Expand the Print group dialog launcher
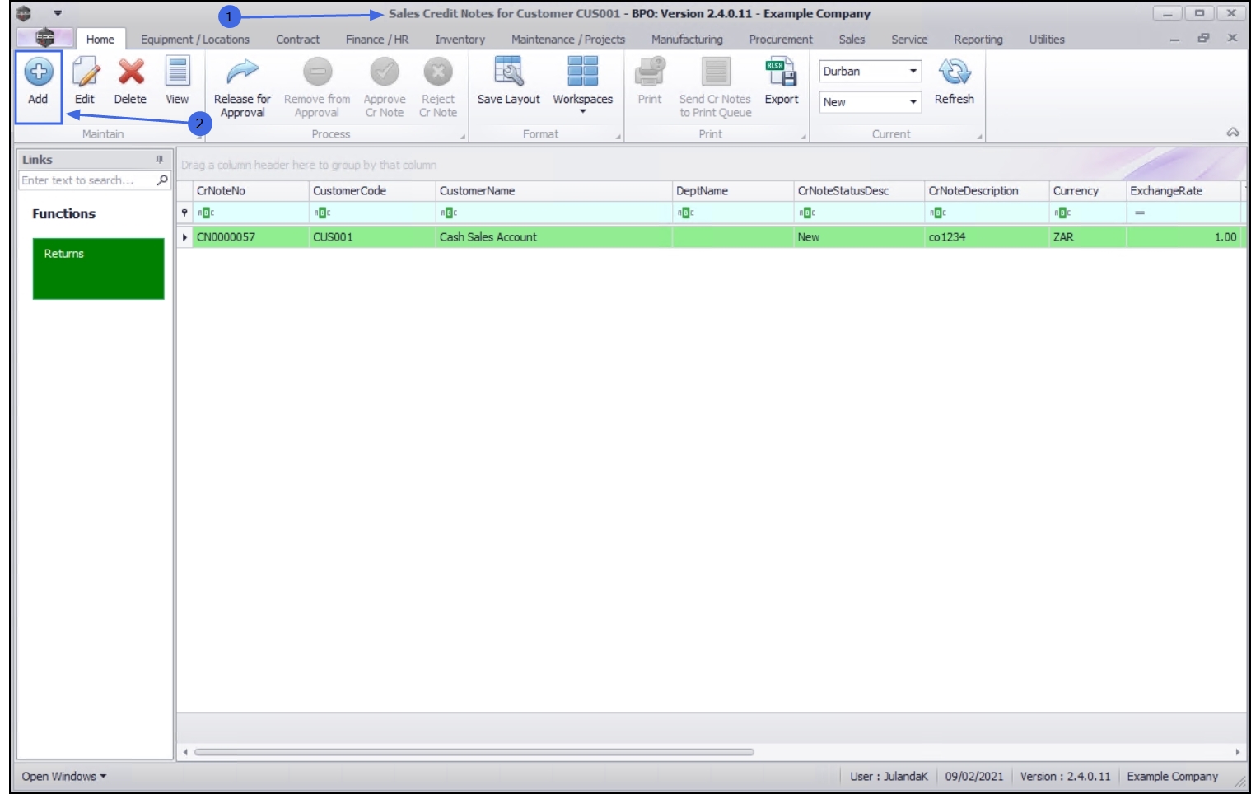Screen dimensions: 1251x794 [x=804, y=137]
